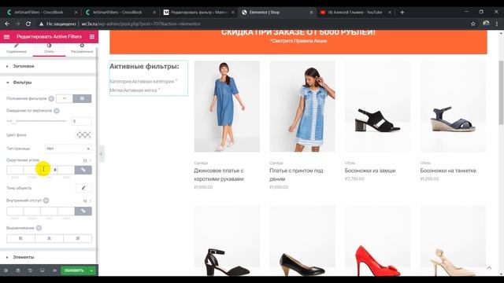Select block filters position option

[82, 98]
